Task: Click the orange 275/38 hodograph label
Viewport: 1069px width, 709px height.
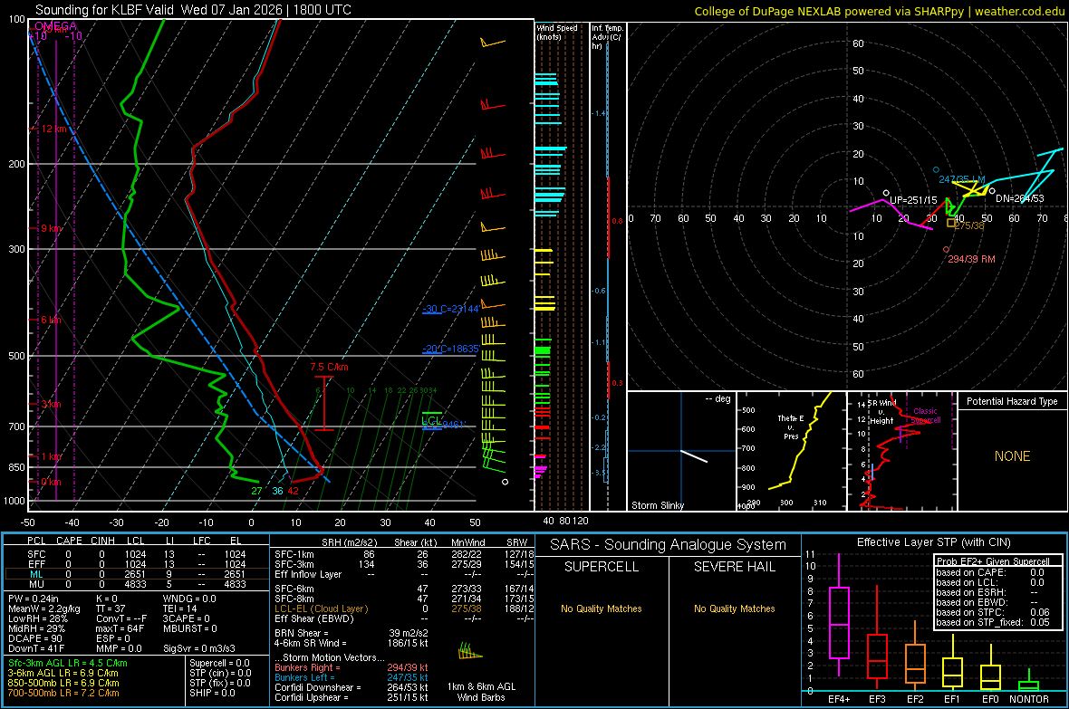Action: [968, 225]
